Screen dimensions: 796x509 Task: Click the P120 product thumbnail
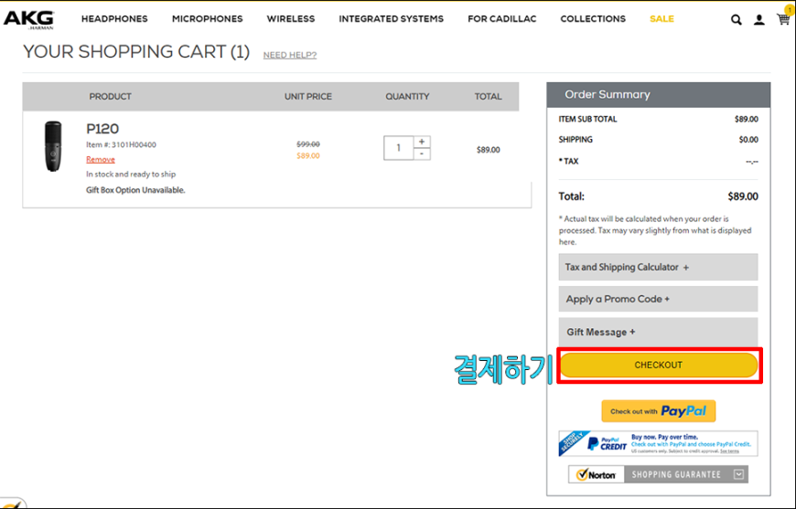point(53,146)
